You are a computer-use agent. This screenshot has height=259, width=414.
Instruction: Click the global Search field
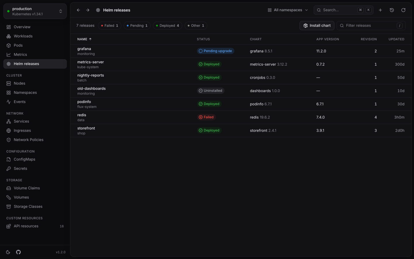pos(344,10)
